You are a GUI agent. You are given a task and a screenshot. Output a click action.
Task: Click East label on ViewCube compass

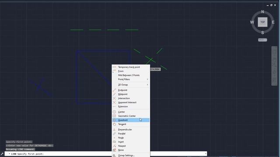tap(273, 22)
